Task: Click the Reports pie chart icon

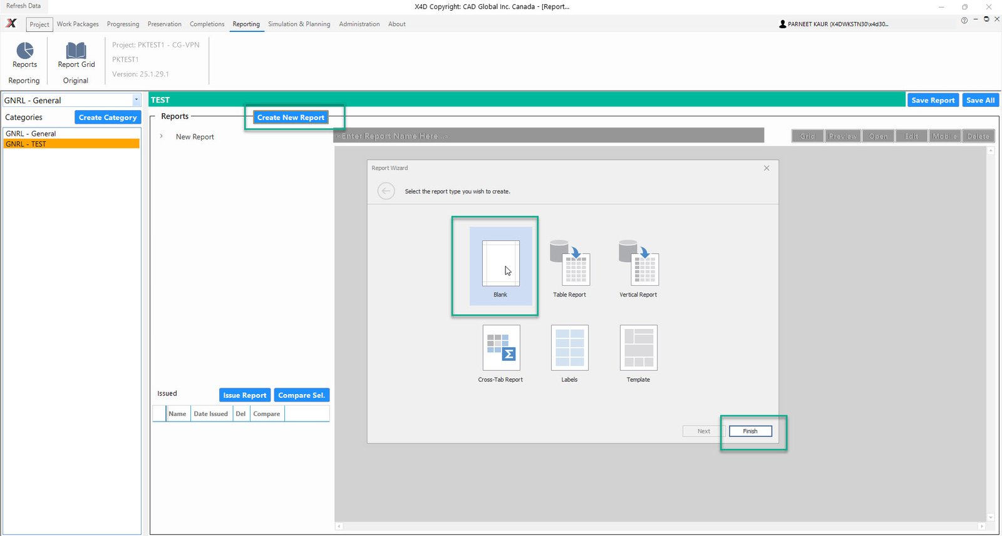Action: (24, 51)
